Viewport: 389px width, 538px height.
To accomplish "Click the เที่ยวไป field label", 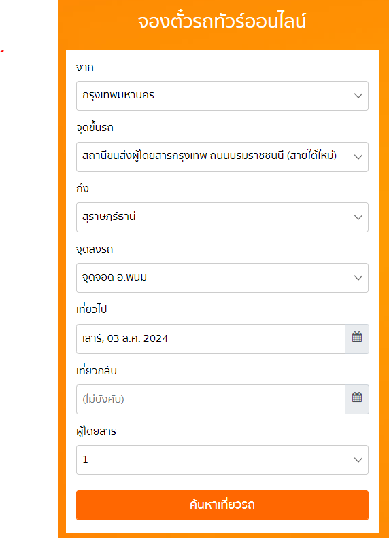I will [91, 309].
